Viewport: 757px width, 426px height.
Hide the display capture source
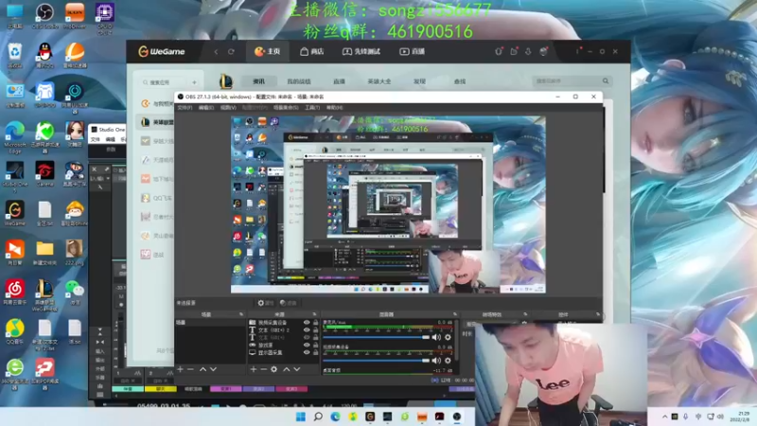click(x=307, y=352)
